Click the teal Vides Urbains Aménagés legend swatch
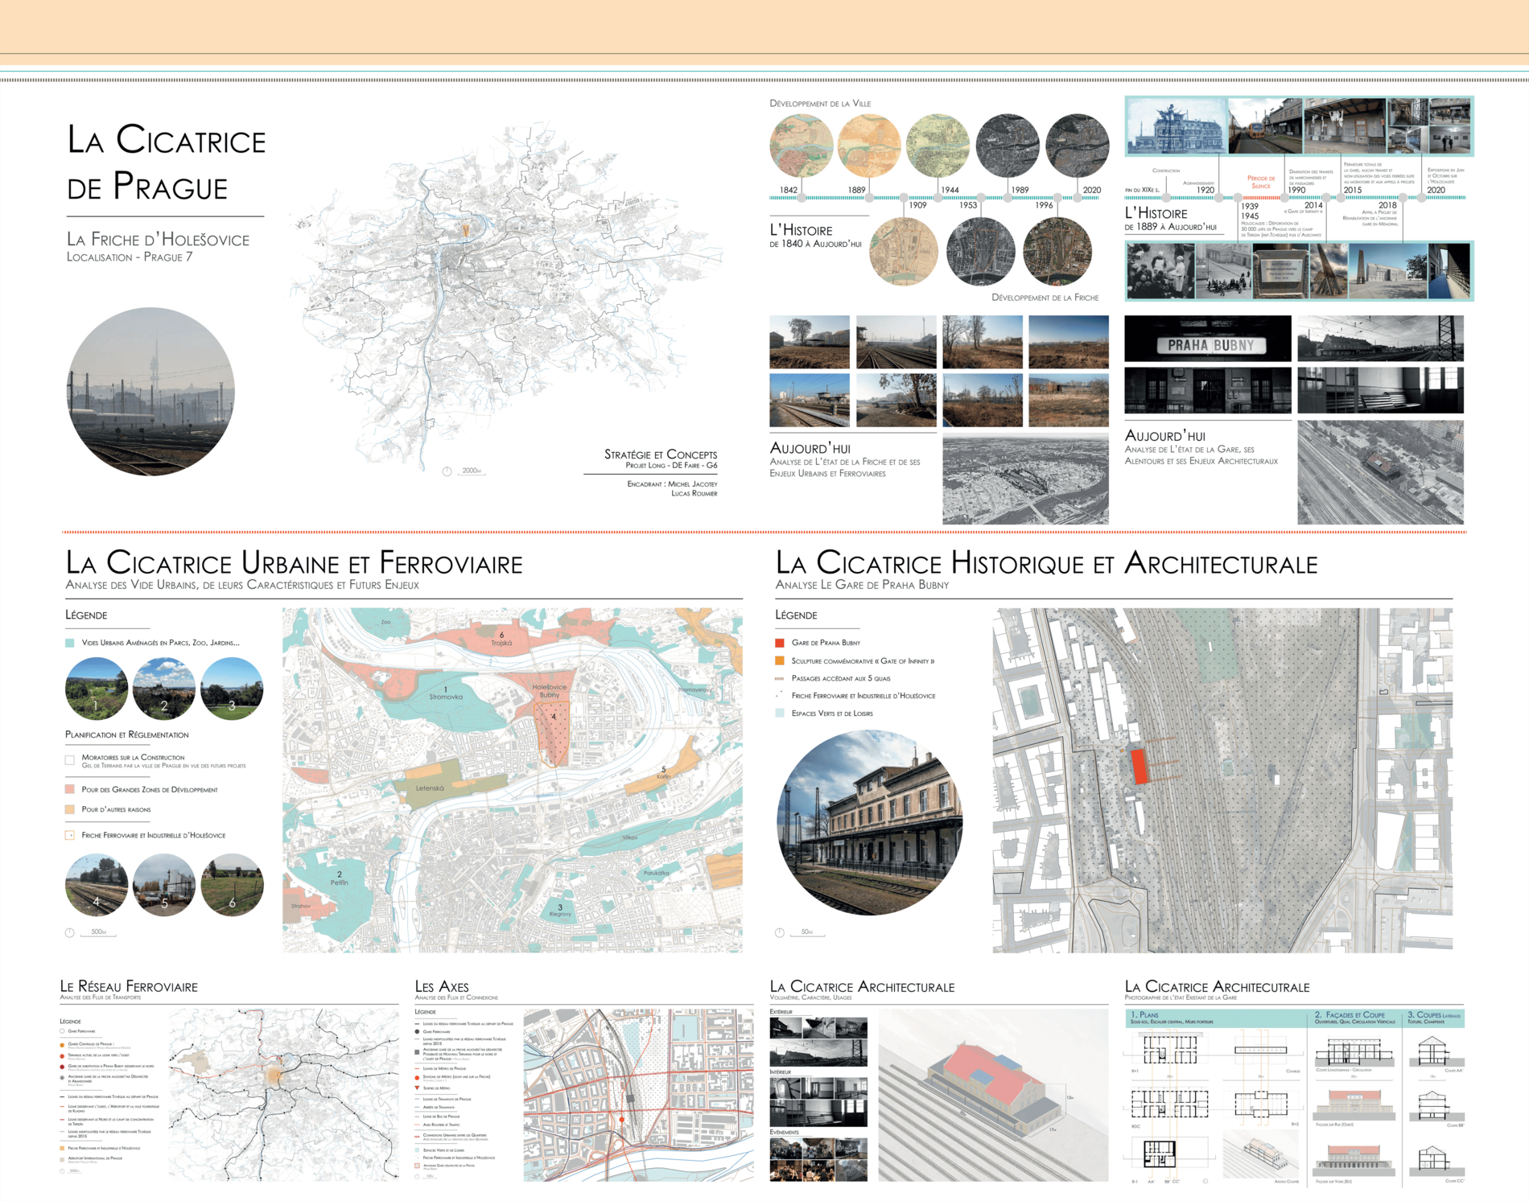This screenshot has height=1201, width=1529. [70, 643]
